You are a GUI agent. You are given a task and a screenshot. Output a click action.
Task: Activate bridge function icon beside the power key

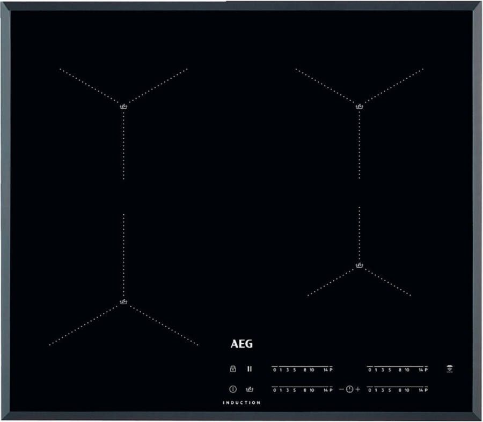click(250, 389)
